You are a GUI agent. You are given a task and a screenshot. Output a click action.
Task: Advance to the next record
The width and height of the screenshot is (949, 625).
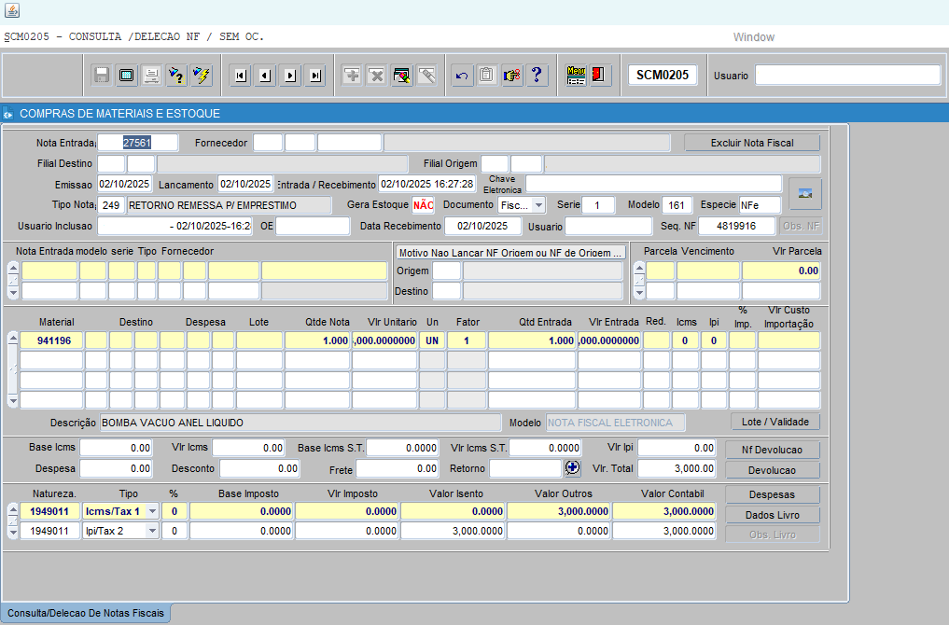pos(290,76)
